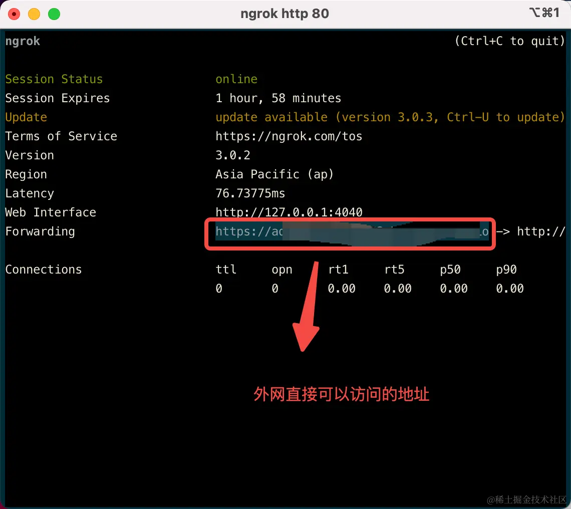The image size is (571, 509).
Task: Click the 'online' status value
Action: (236, 79)
